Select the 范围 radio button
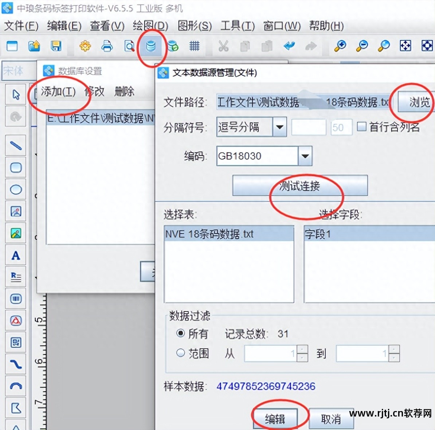 (180, 353)
